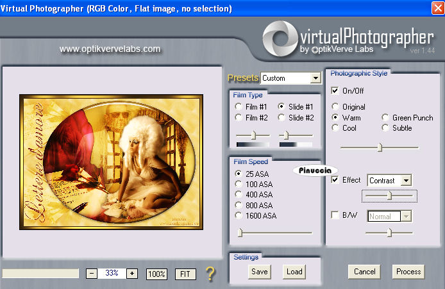Click the yellow question mark help icon
Viewport: 445px width, 289px height.
click(210, 274)
